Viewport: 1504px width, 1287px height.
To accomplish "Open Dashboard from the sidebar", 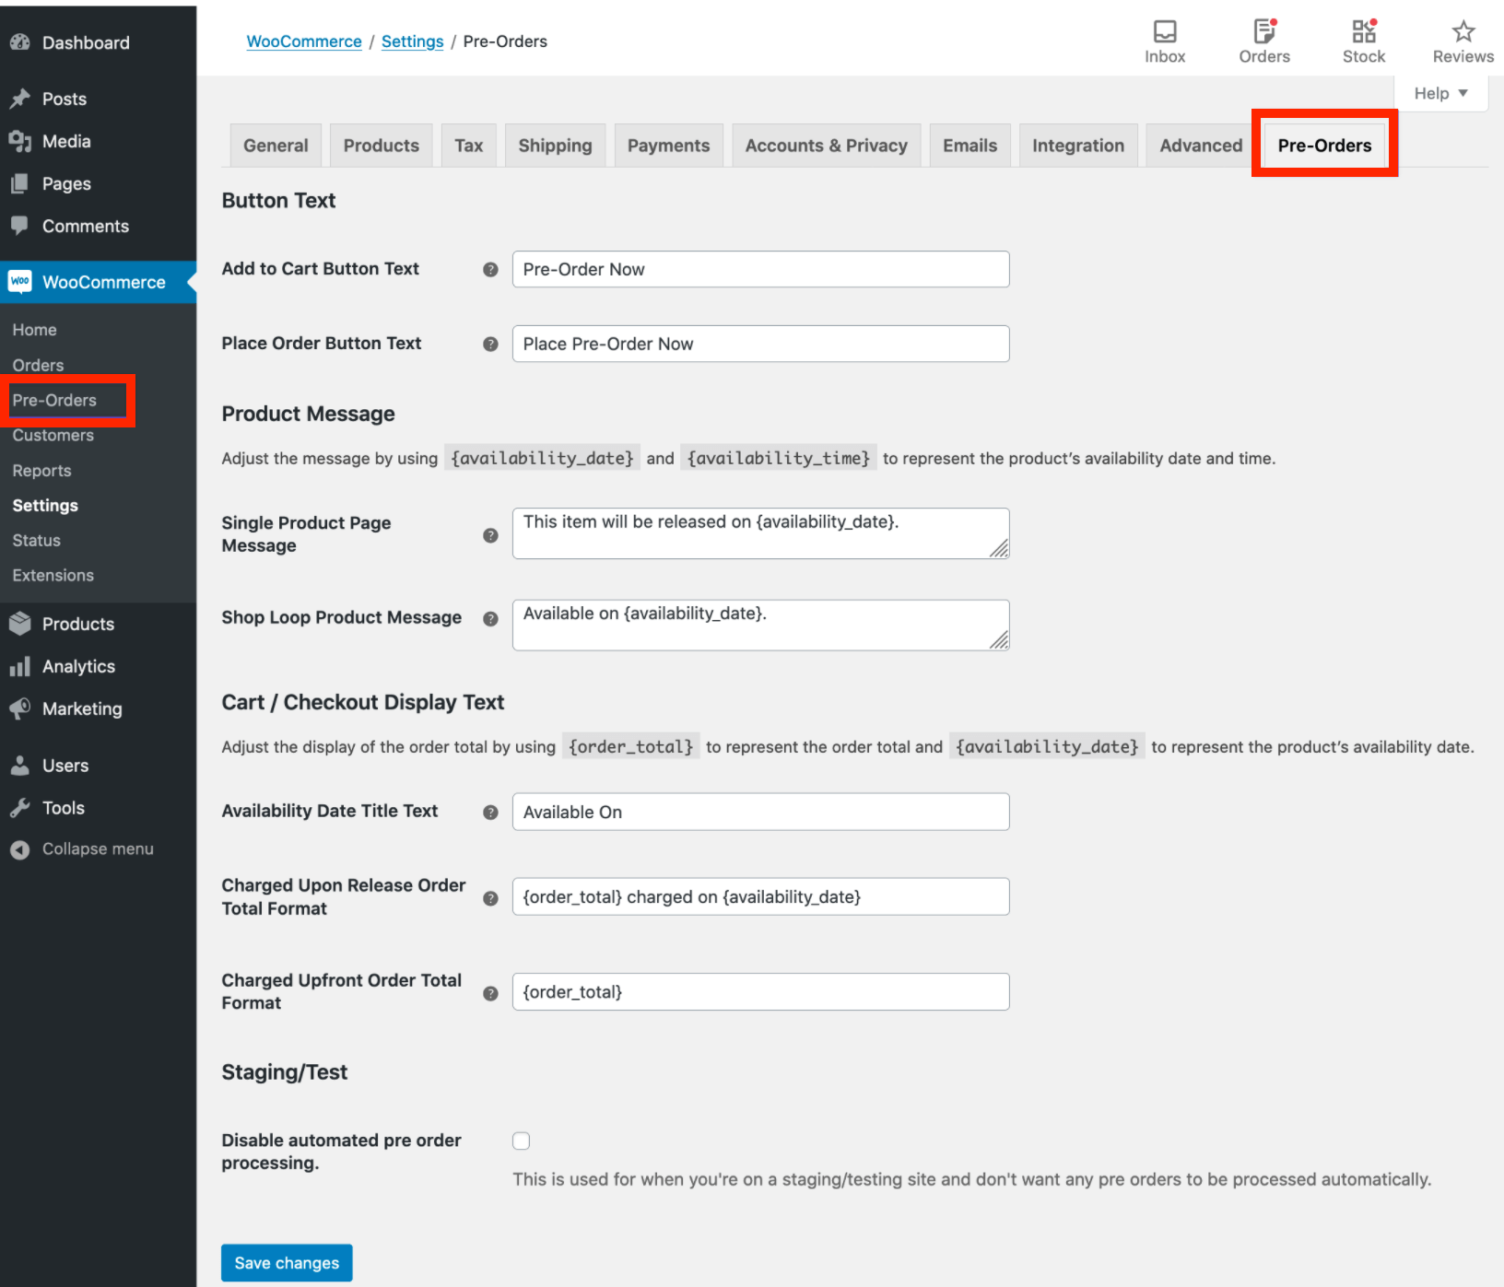I will (x=86, y=42).
